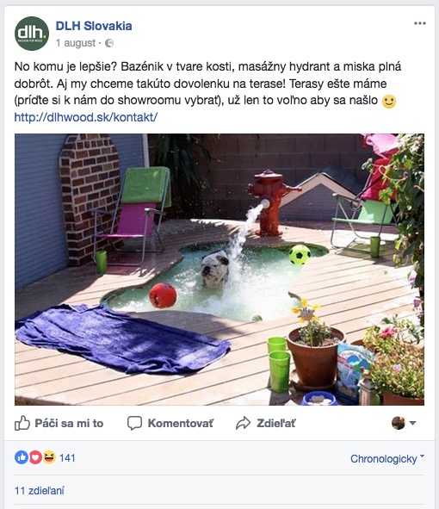Click the 1 august post date
The width and height of the screenshot is (439, 509).
(76, 43)
